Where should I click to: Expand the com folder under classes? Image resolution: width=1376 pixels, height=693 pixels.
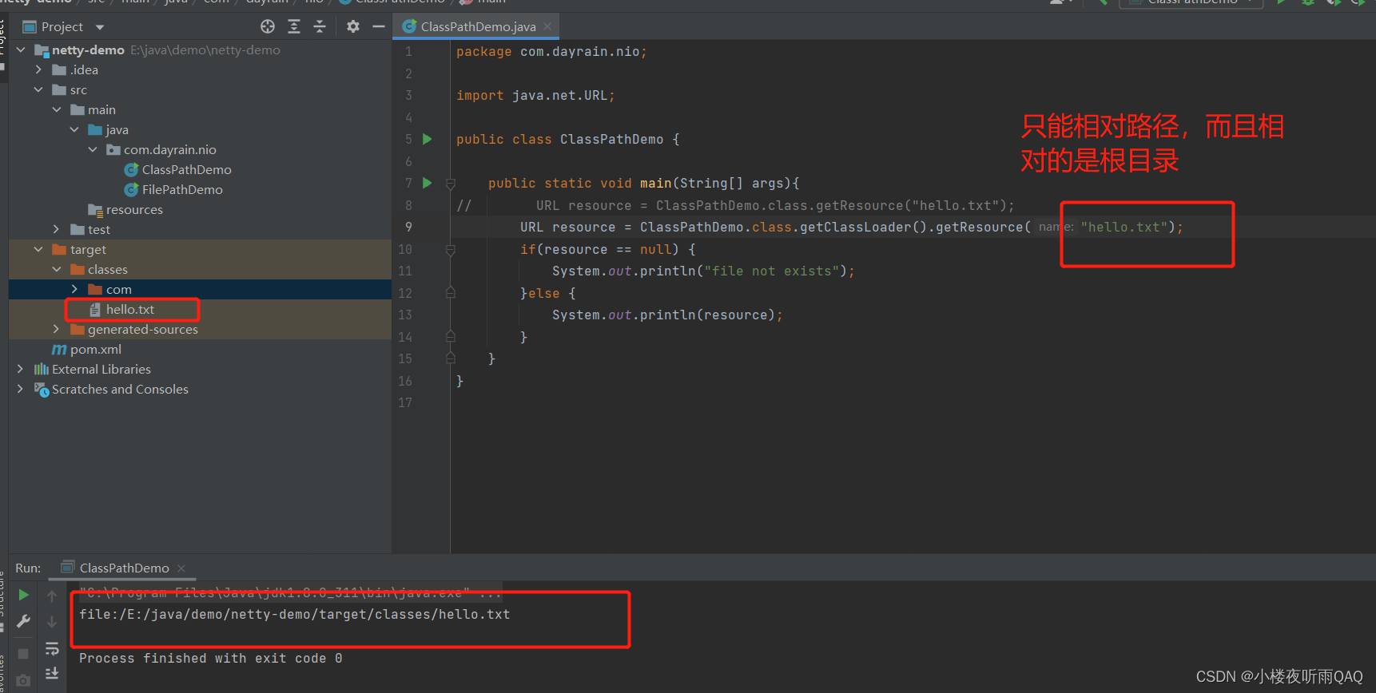74,289
